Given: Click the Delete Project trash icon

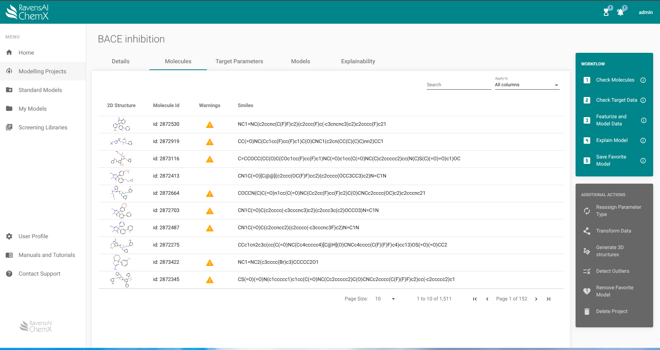Looking at the screenshot, I should [x=587, y=312].
